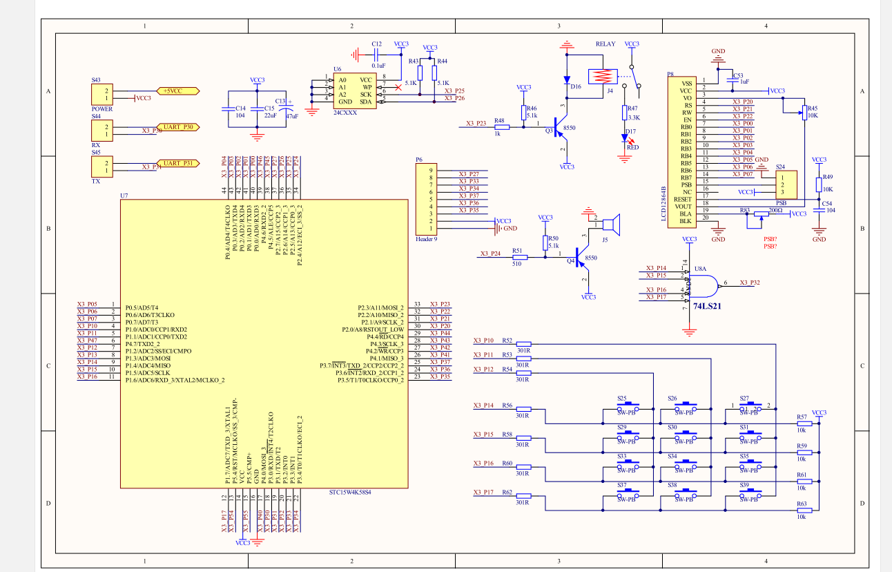Click the S24 PSB jumper block
The width and height of the screenshot is (892, 572).
tap(786, 184)
